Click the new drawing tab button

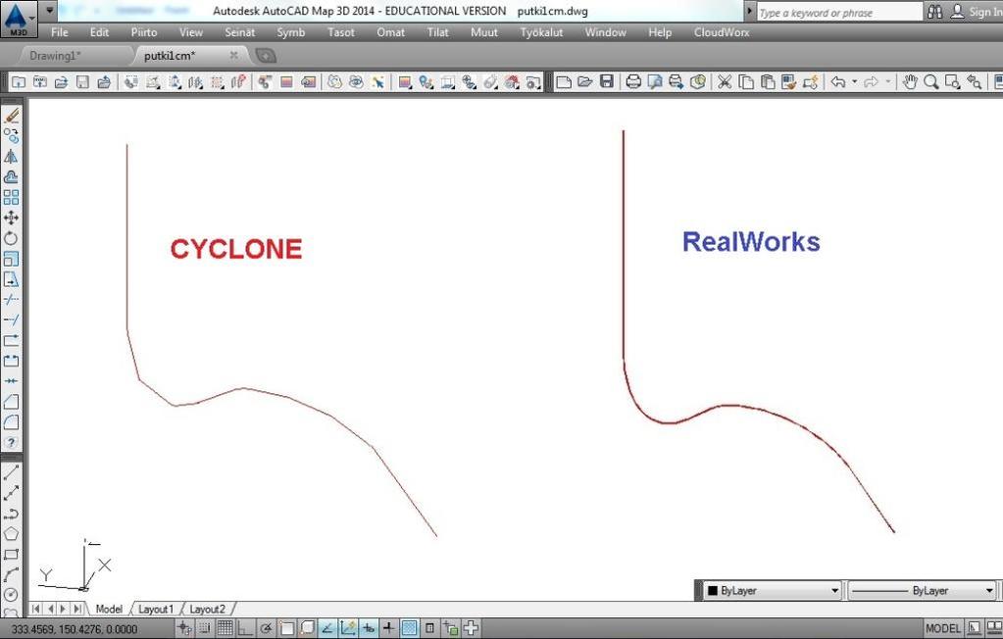pos(266,56)
